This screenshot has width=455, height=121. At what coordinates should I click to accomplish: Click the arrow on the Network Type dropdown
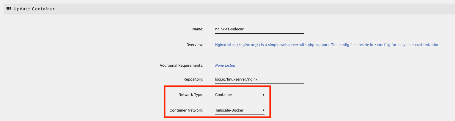263,95
